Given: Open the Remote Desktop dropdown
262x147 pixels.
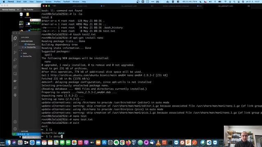Looking at the screenshot, I should point(11,10).
